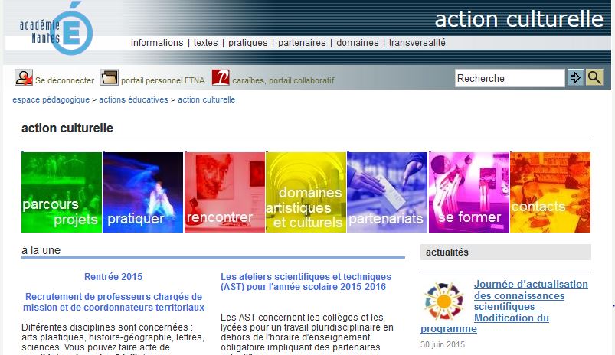The image size is (615, 355).
Task: Click the magnifying glass search icon
Action: [594, 77]
